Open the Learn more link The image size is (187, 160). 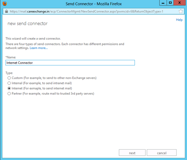click(x=39, y=48)
